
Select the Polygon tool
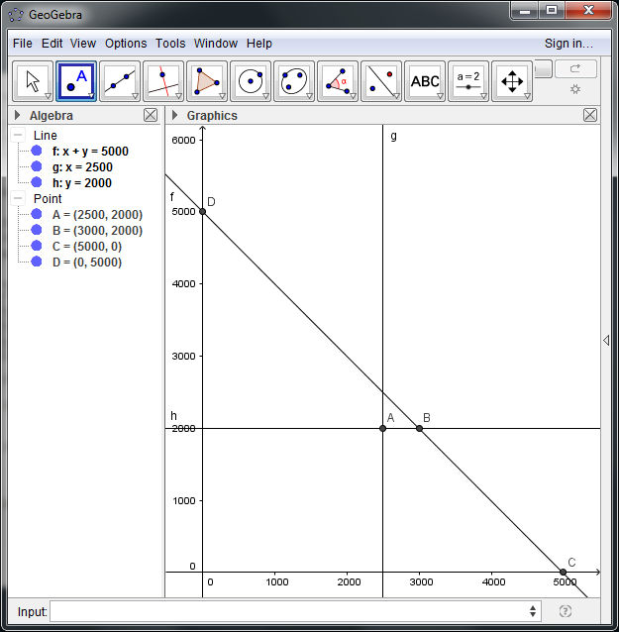click(207, 81)
